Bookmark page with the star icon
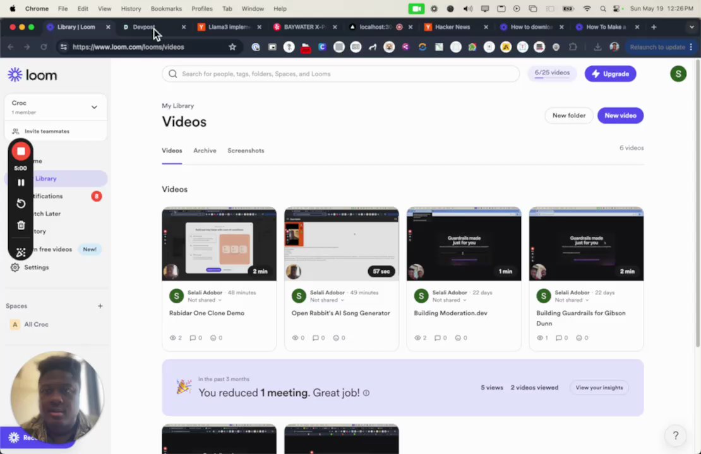 pyautogui.click(x=232, y=47)
